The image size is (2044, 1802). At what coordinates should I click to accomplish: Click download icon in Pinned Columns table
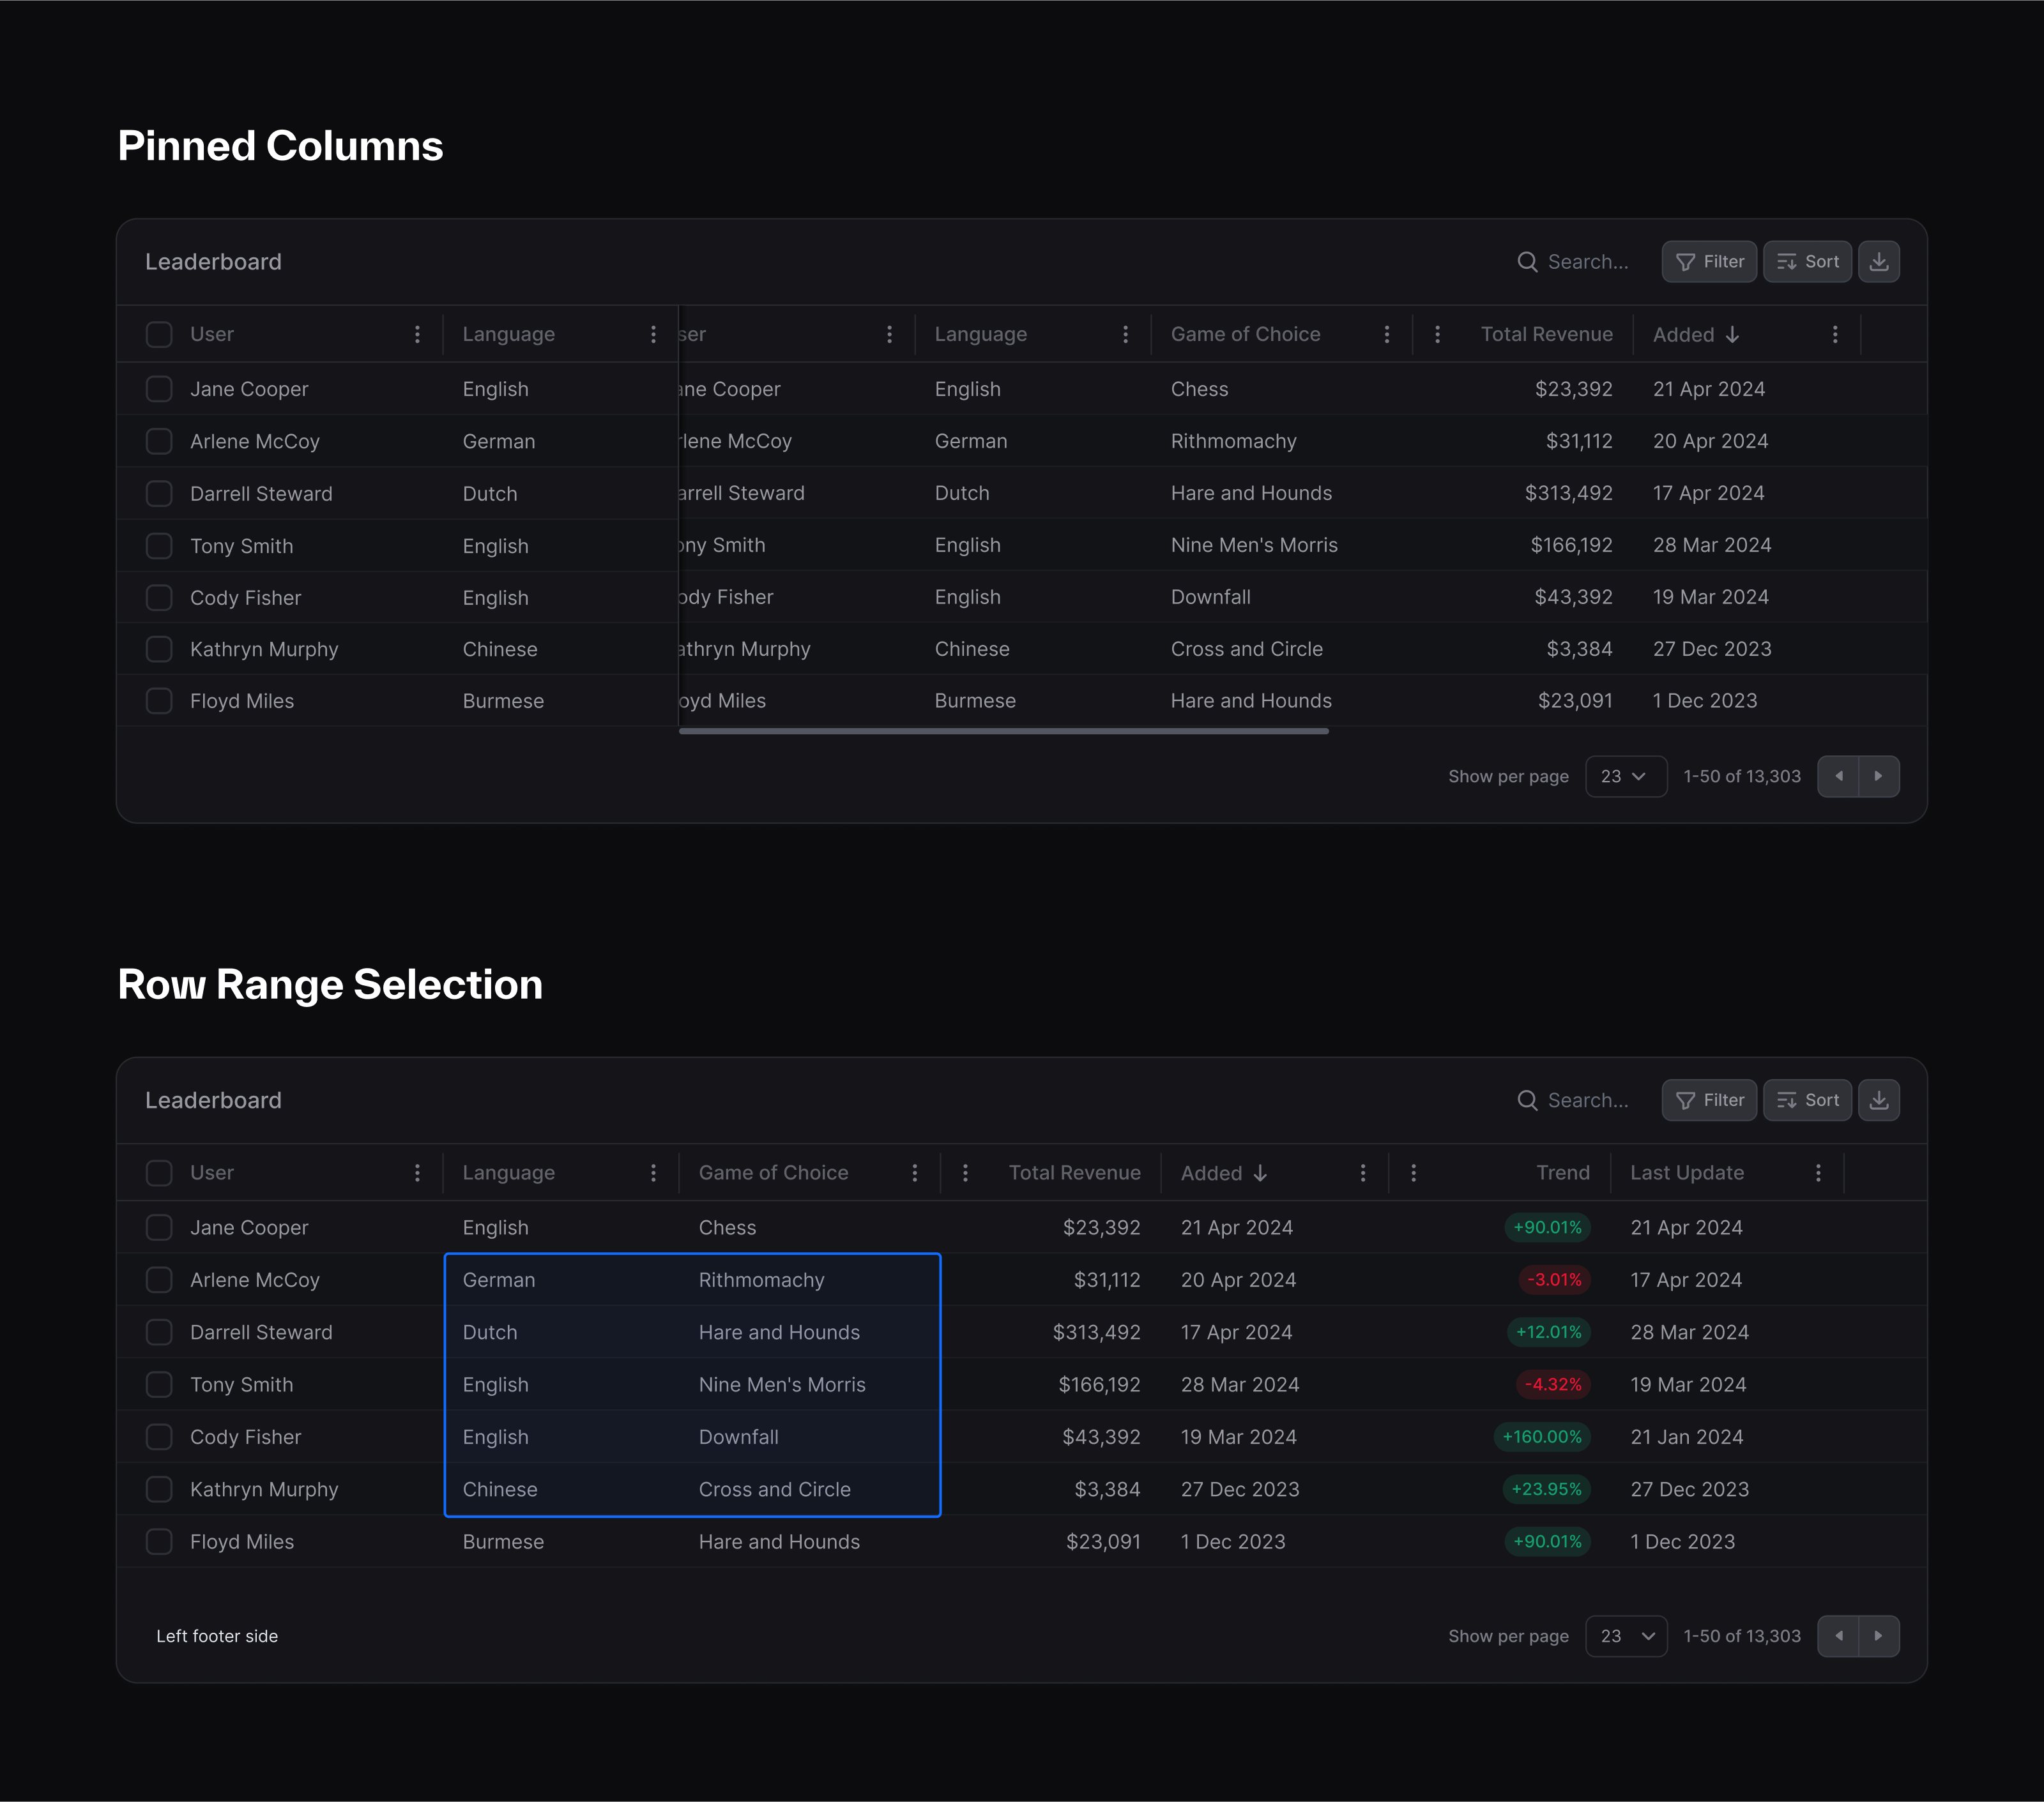pyautogui.click(x=1878, y=262)
